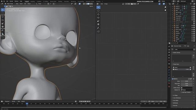The width and height of the screenshot is (196, 110).
Task: Expand the Jacket item in the outliner
Action: pyautogui.click(x=172, y=26)
